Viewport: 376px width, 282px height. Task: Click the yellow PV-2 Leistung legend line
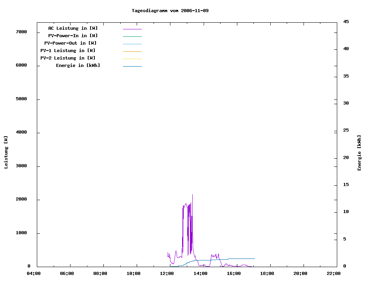pyautogui.click(x=132, y=59)
